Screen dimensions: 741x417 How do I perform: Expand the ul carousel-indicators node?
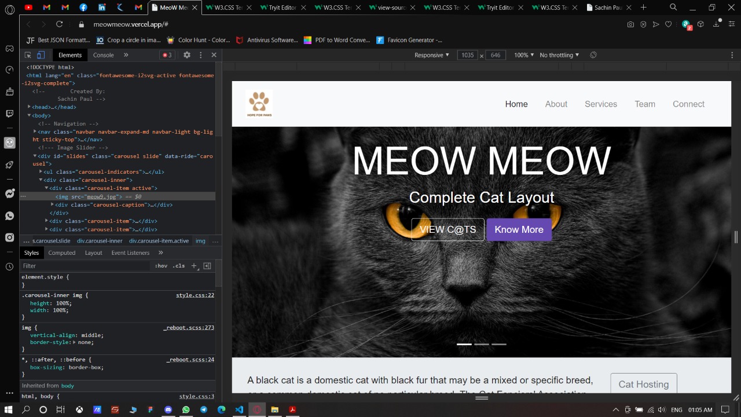[41, 172]
